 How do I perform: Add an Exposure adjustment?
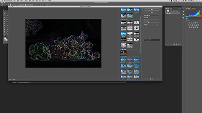(195, 23)
